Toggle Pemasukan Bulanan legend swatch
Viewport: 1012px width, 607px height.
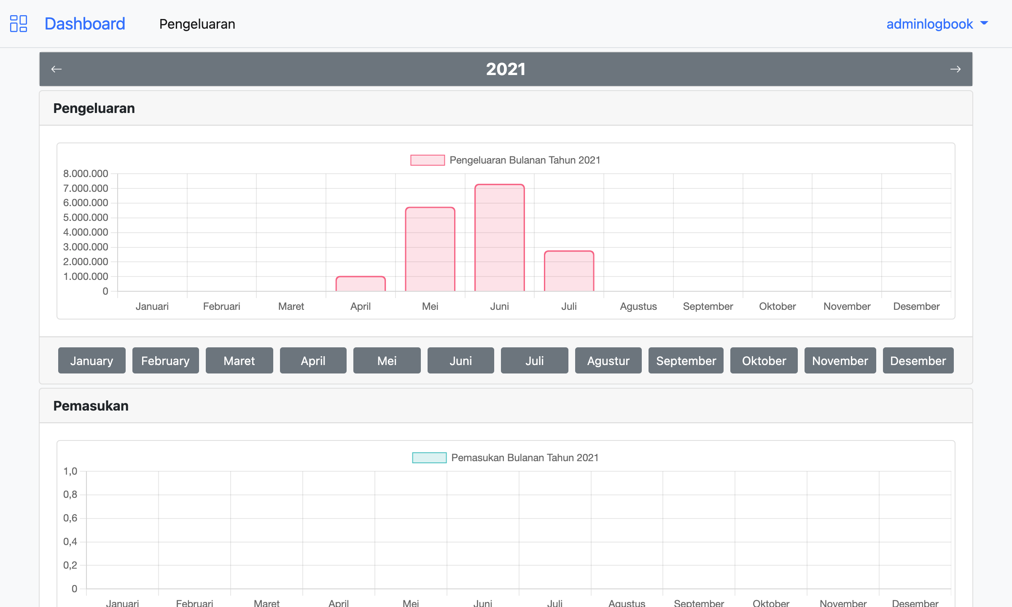(429, 458)
